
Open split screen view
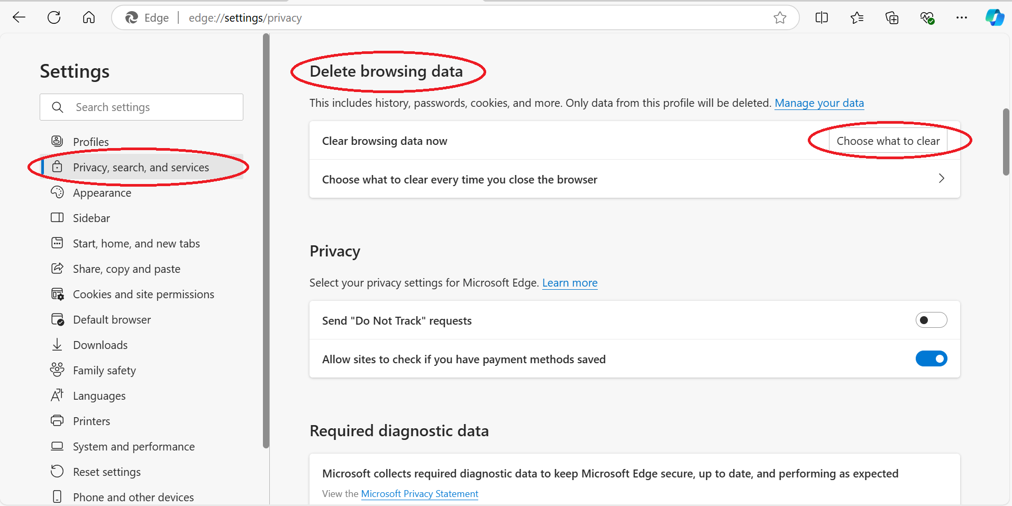point(822,18)
